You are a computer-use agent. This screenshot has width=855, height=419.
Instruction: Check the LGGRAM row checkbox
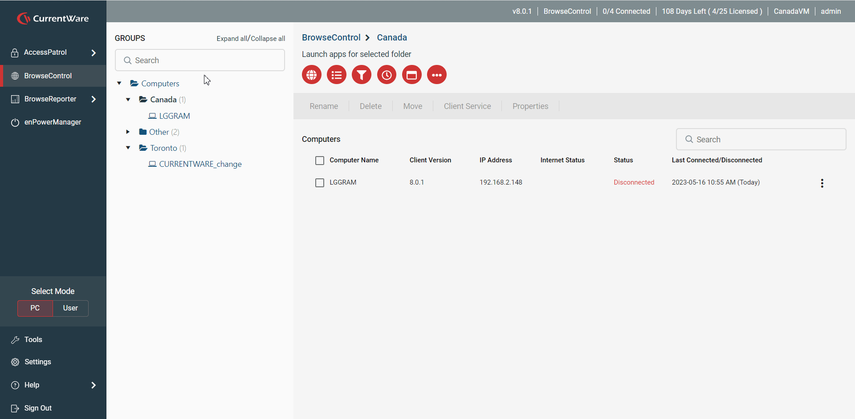[x=320, y=183]
